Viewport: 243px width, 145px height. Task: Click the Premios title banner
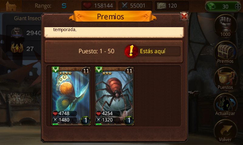111,16
